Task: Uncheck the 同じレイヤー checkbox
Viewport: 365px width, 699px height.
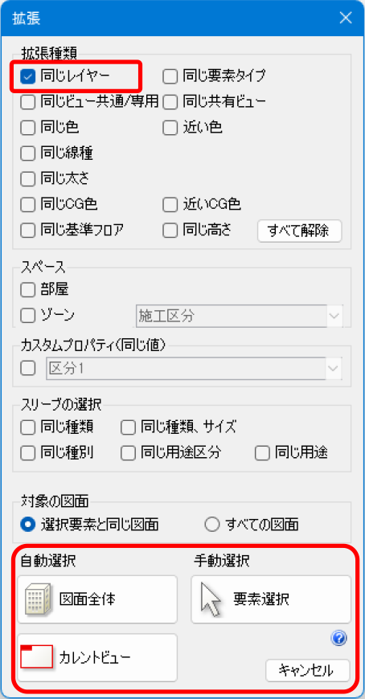Action: [27, 77]
